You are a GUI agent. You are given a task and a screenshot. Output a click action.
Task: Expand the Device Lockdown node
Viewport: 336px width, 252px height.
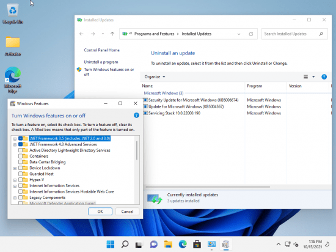click(15, 168)
